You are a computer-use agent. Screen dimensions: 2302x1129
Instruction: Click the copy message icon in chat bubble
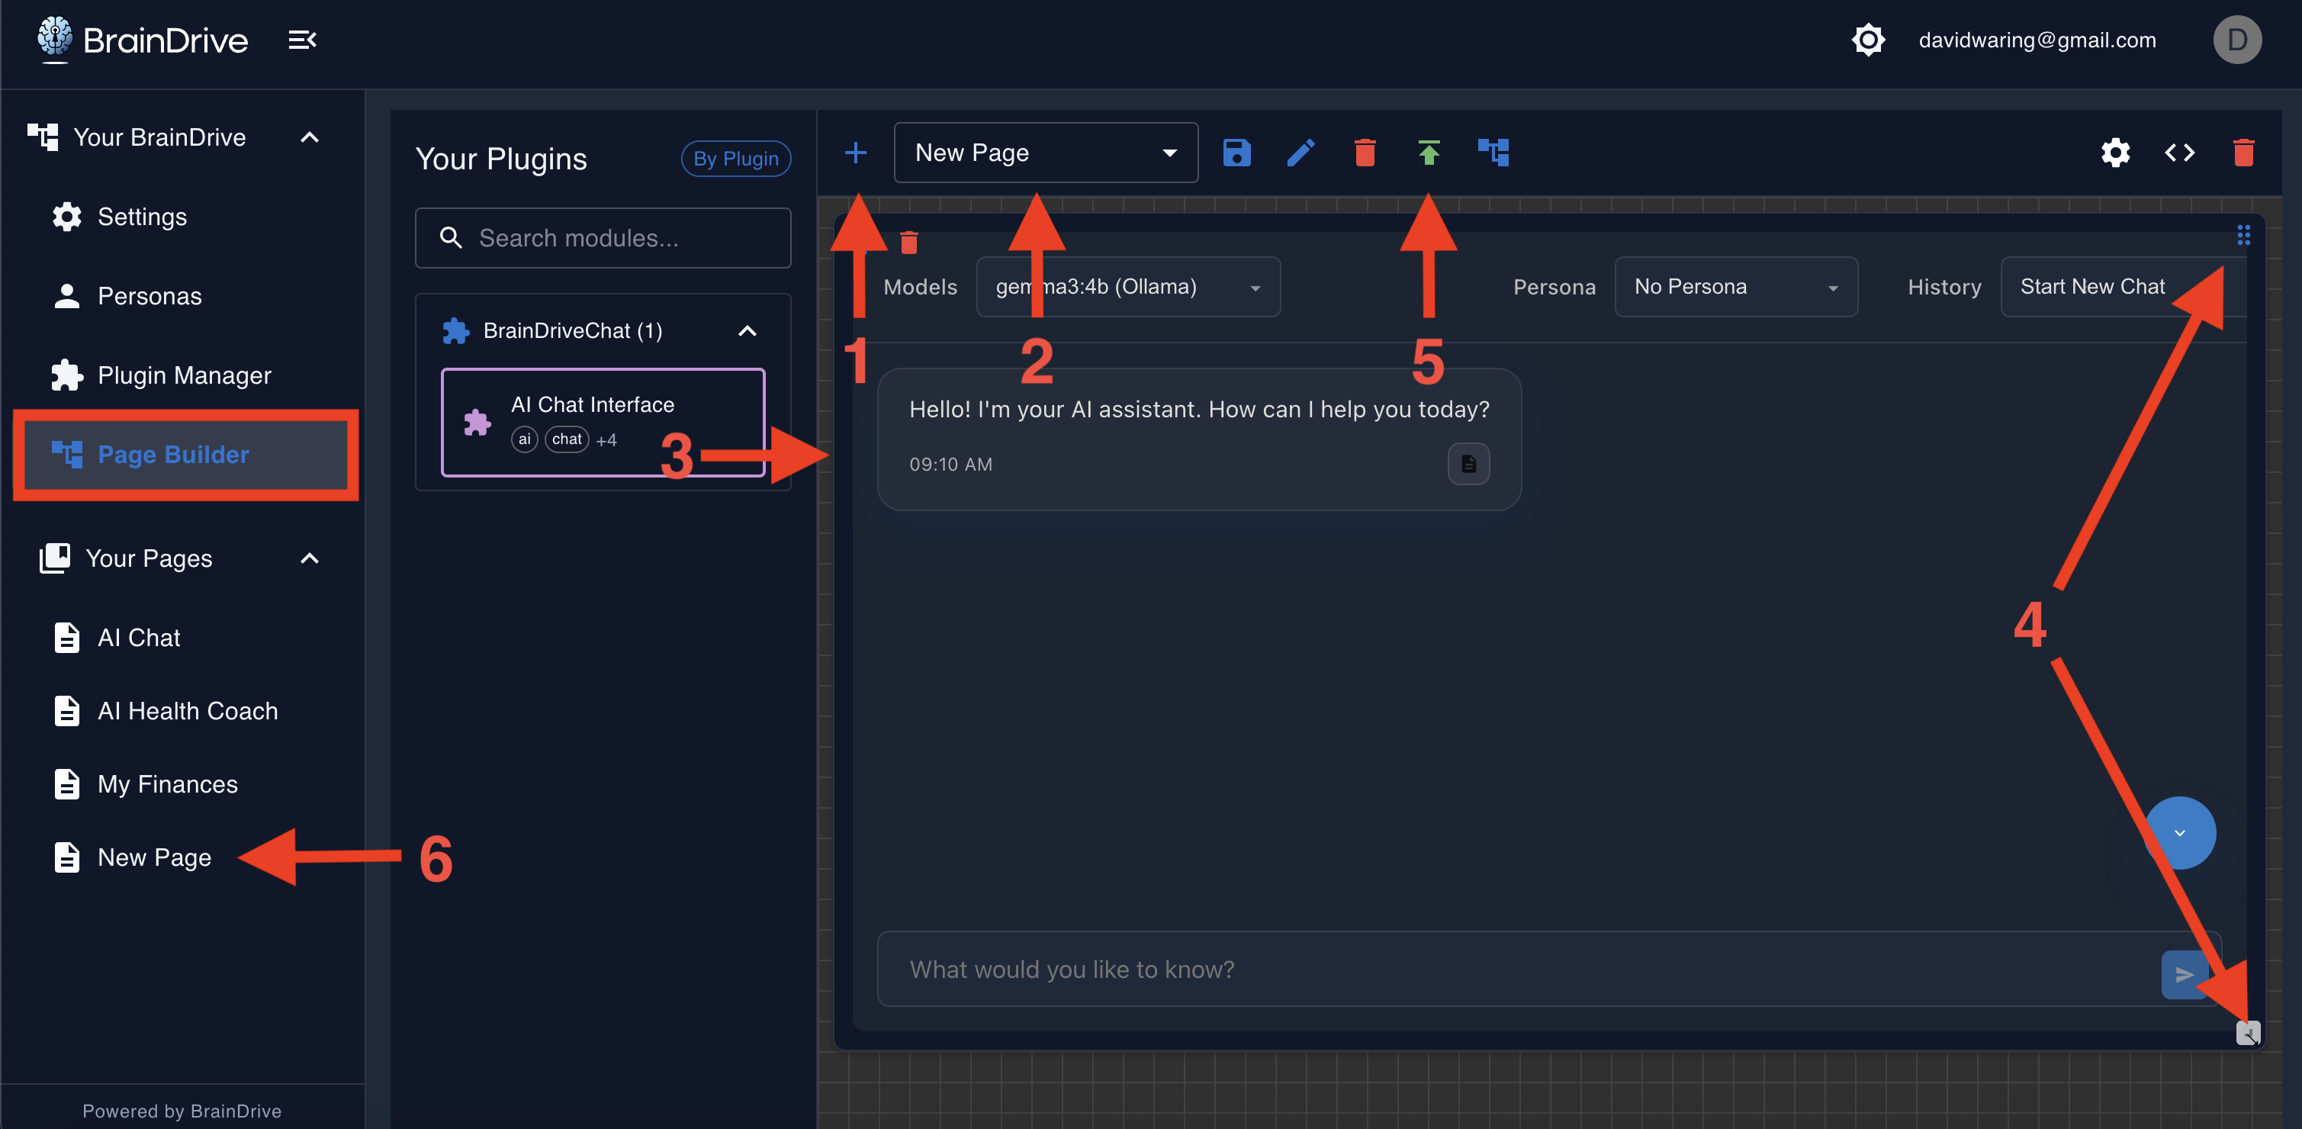click(x=1468, y=464)
